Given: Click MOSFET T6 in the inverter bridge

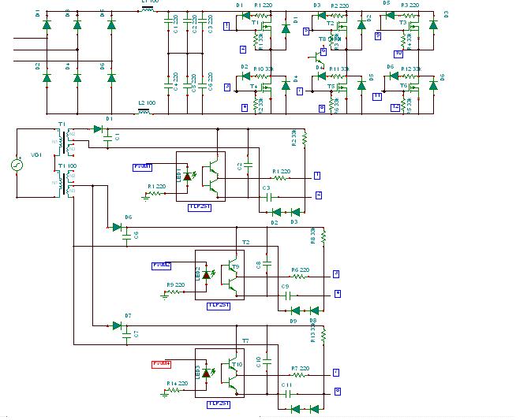Looking at the screenshot, I should point(414,89).
